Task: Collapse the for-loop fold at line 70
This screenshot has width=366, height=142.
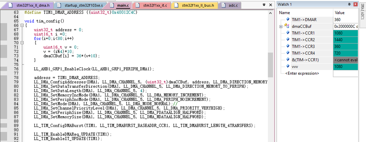Action: [x=22, y=43]
